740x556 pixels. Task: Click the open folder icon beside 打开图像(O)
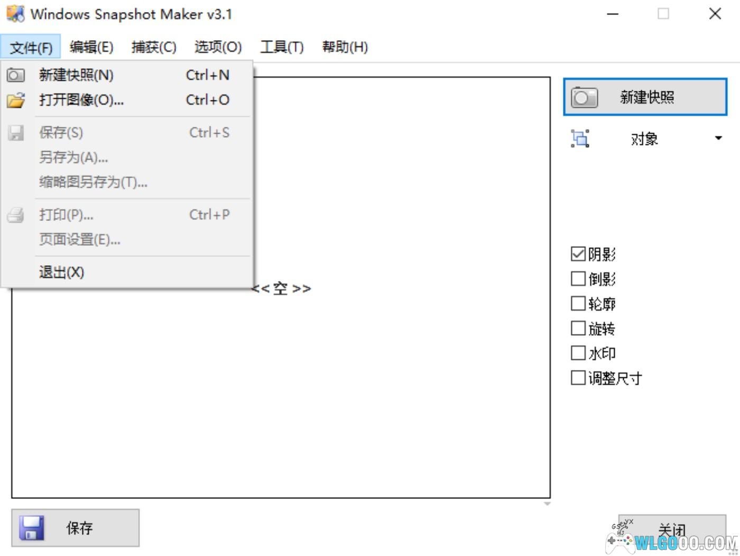16,100
